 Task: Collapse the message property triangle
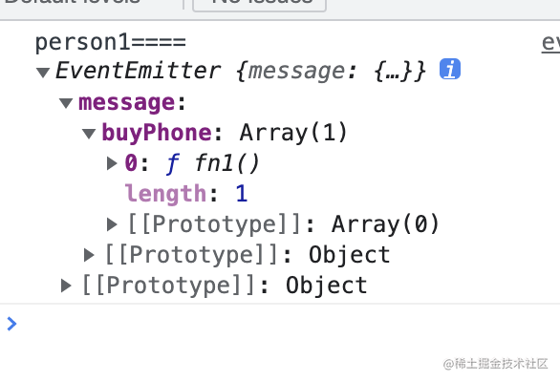[66, 103]
